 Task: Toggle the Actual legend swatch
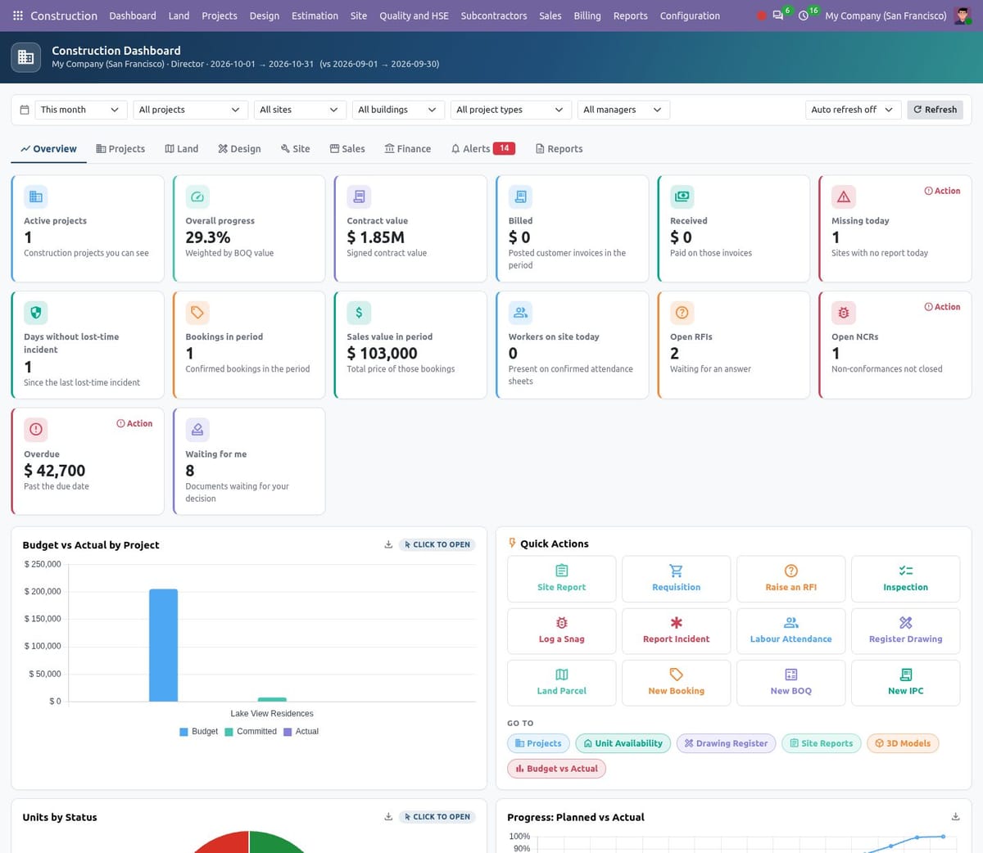point(288,732)
